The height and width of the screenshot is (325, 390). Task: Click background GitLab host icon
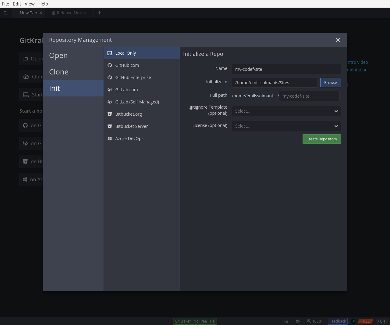coord(25,143)
